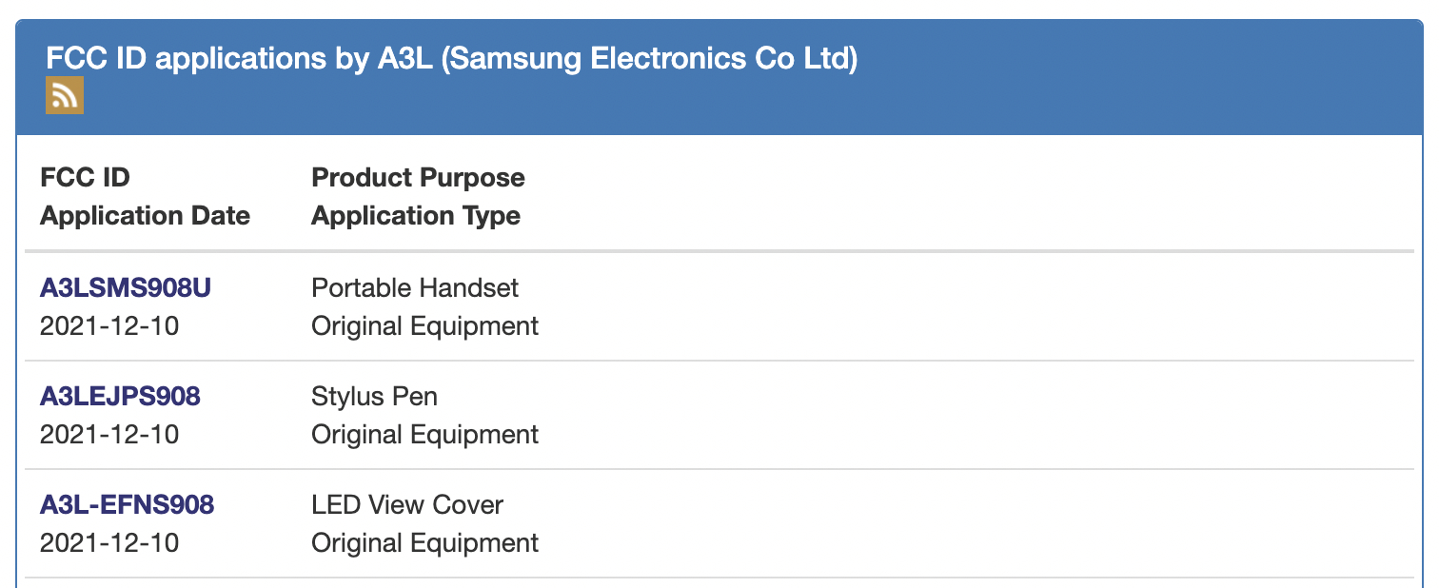Screen dimensions: 1439x588
Task: Click 'Original Equipment' in the Stylus Pen row
Action: pos(424,435)
